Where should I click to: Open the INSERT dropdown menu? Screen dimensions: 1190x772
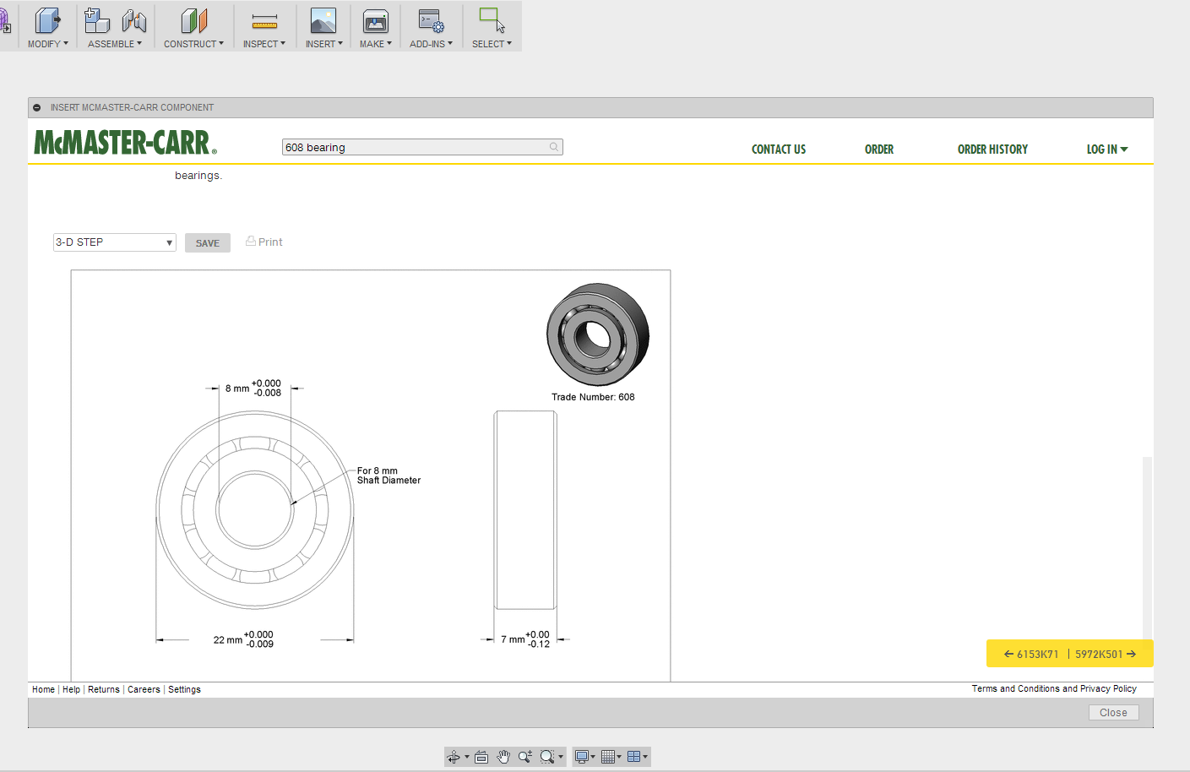point(324,44)
